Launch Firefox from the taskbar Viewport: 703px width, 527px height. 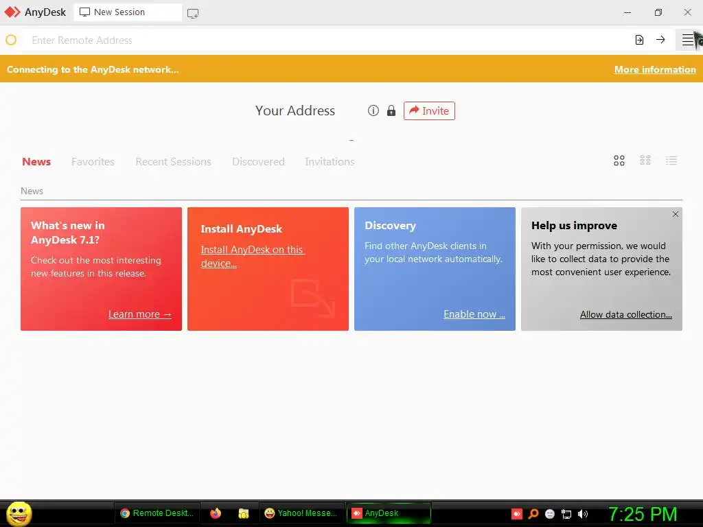[x=215, y=513]
